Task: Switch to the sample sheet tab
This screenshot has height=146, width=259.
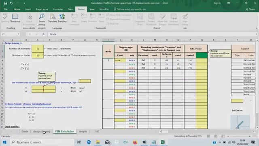Action: (83, 131)
